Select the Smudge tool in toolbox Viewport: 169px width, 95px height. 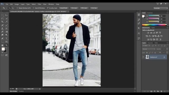(x=2, y=35)
